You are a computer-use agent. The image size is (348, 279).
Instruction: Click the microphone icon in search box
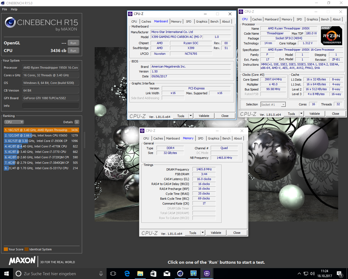click(101, 274)
